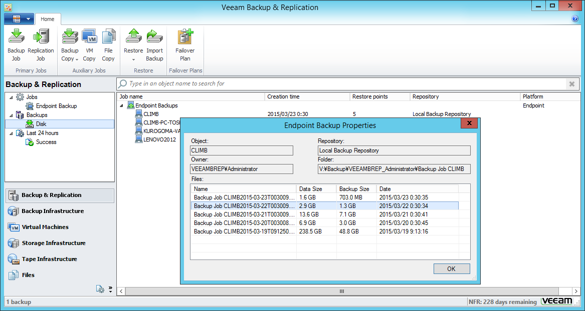Click the horizontal scrollbar left arrow

click(121, 291)
